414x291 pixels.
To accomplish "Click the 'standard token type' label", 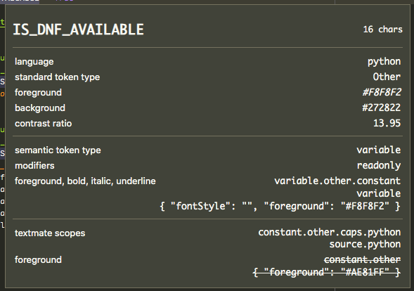I will coord(58,77).
